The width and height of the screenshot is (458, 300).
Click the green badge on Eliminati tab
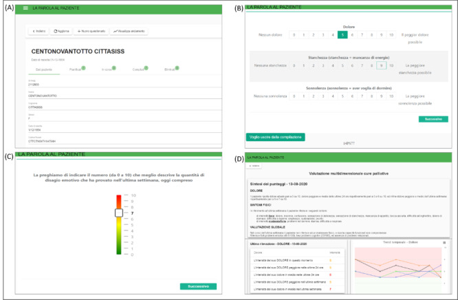point(177,68)
